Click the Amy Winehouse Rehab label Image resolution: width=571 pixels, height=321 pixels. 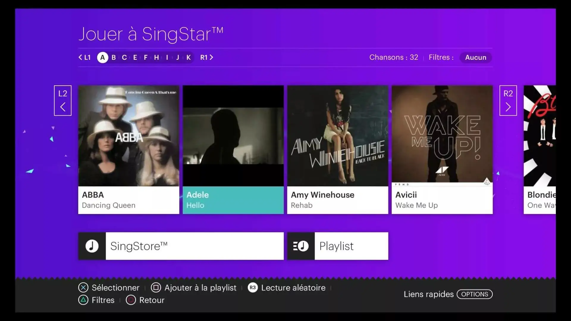tap(338, 200)
